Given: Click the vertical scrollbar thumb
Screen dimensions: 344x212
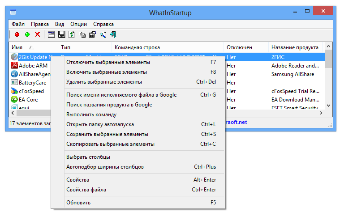Looking at the screenshot, I should 328,59.
